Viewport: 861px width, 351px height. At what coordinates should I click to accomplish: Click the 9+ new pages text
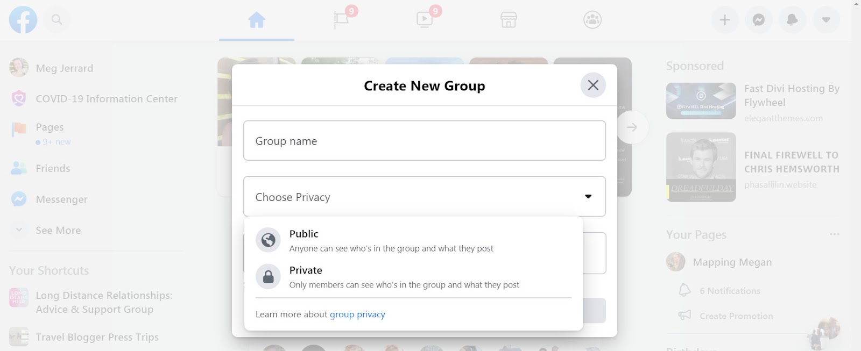click(x=57, y=142)
